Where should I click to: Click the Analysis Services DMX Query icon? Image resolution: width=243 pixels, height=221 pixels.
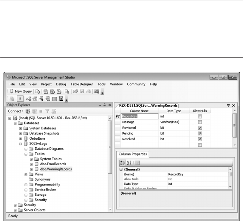[52, 92]
